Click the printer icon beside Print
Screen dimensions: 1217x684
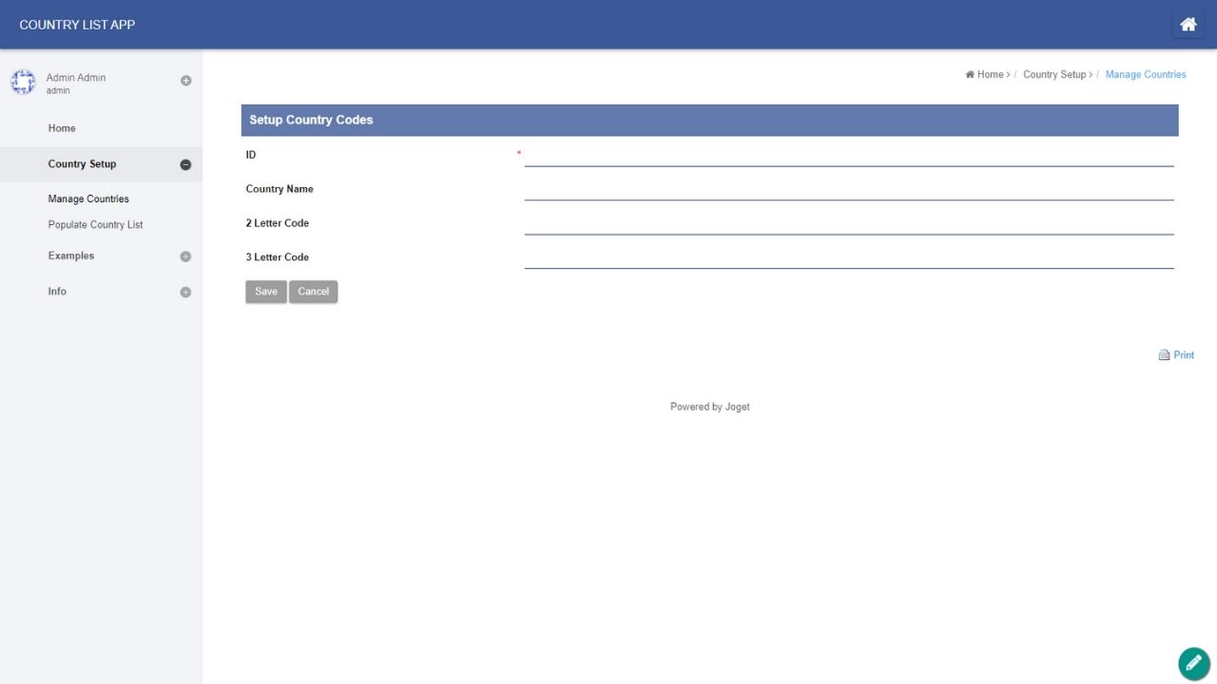point(1164,355)
